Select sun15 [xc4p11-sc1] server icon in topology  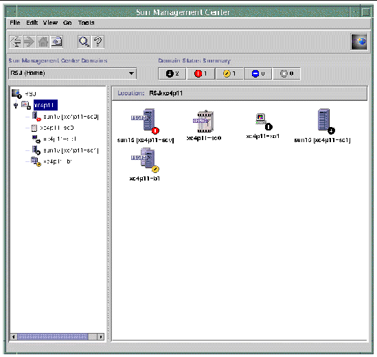click(325, 121)
